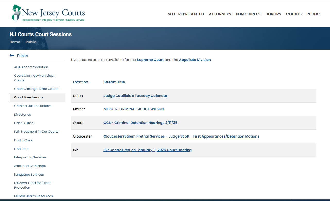Open the ATTORNEYS menu
This screenshot has height=201, width=330.
pos(220,14)
